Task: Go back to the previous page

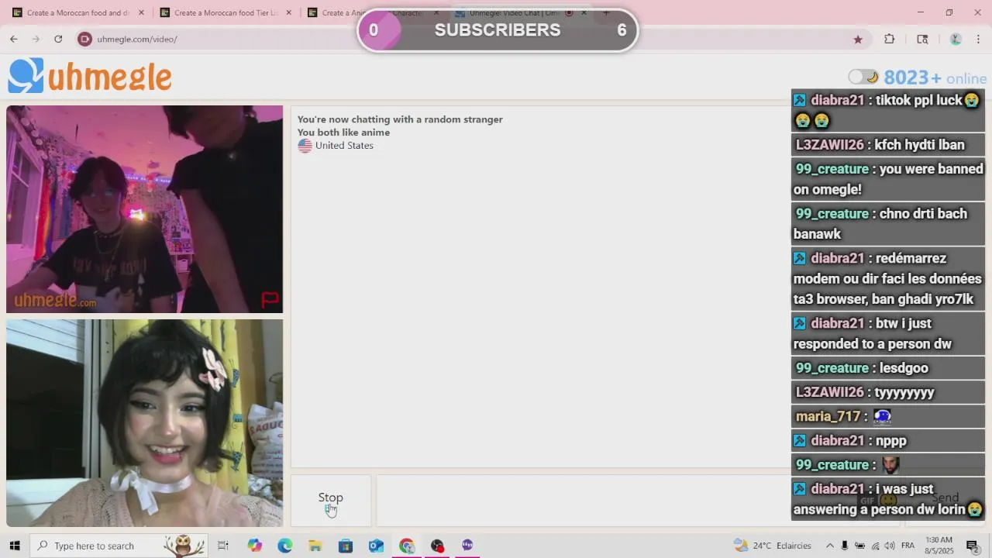Action: 14,39
